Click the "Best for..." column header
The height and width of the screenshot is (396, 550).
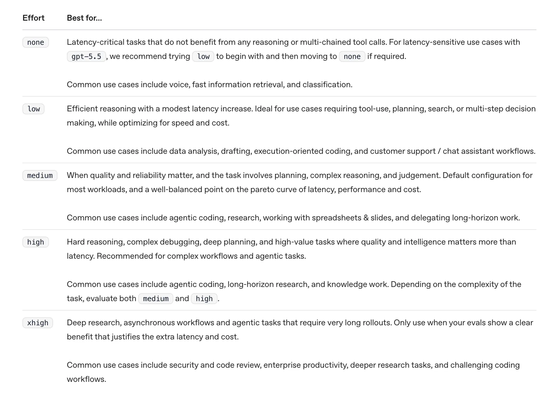[x=84, y=18]
